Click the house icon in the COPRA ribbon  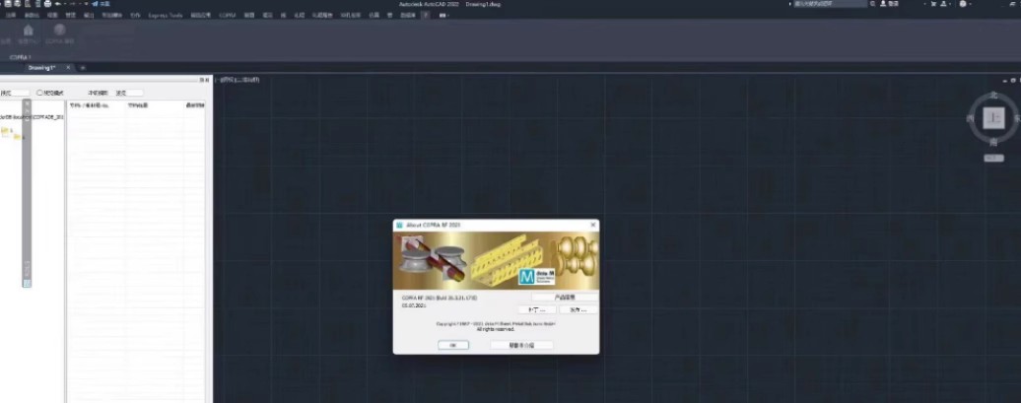pos(28,30)
